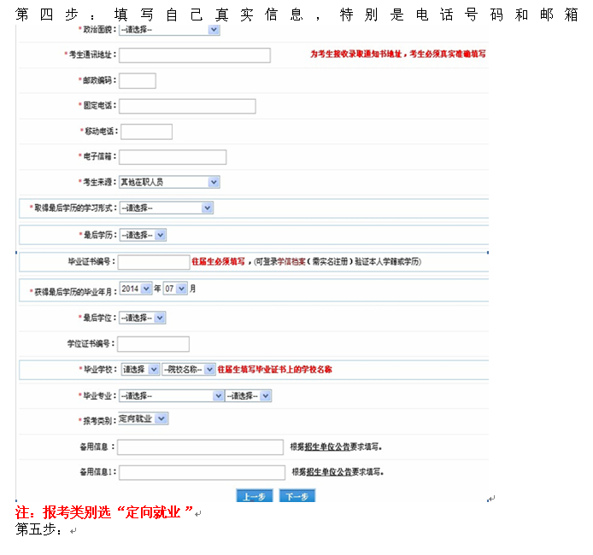Click the 备用信息1 input field
Image resolution: width=593 pixels, height=555 pixels.
click(x=203, y=472)
